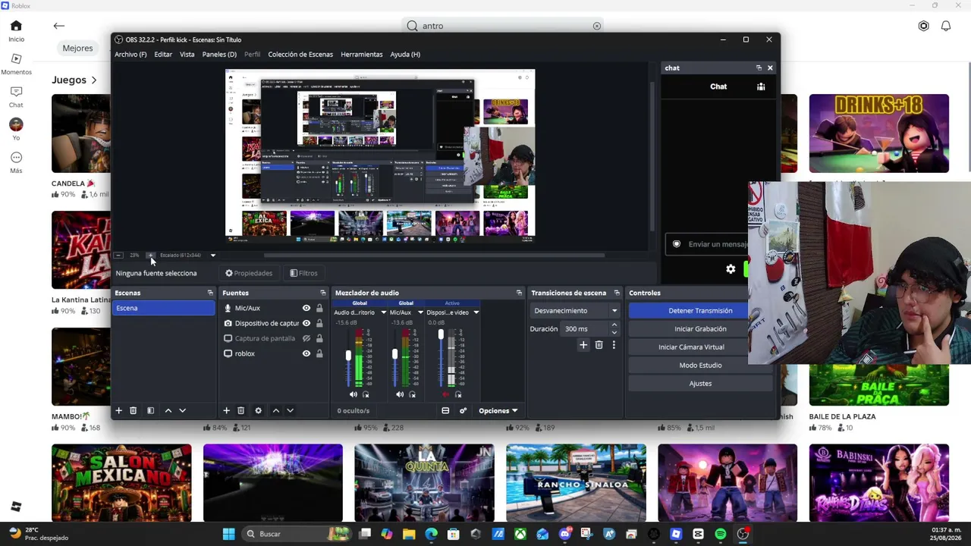Move the source up in the Fuentes toolbar
The image size is (971, 546).
(276, 410)
